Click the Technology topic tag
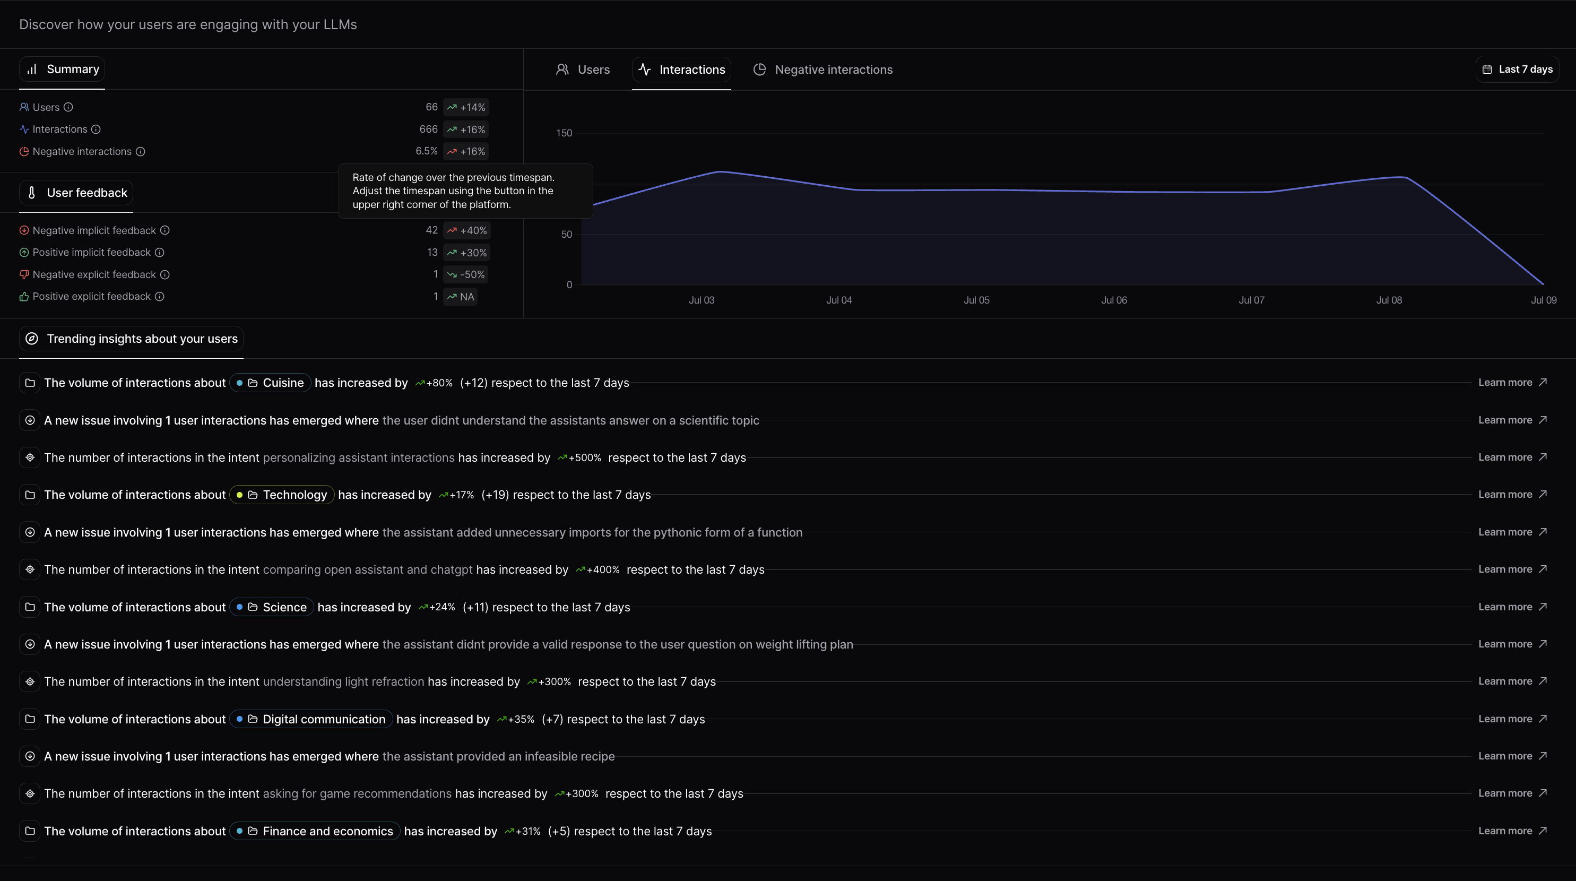Viewport: 1576px width, 881px height. (282, 495)
